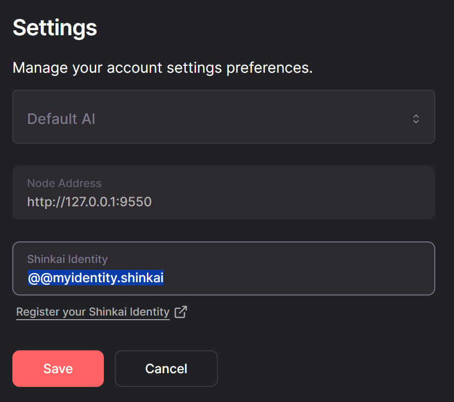Click the chevron inside the Default AI box
Screen dimensions: 454x402
click(x=416, y=118)
